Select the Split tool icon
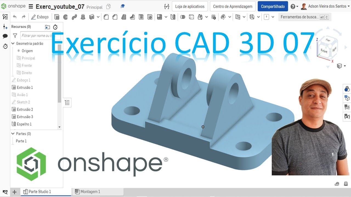This screenshot has height=197, width=351. click(191, 17)
